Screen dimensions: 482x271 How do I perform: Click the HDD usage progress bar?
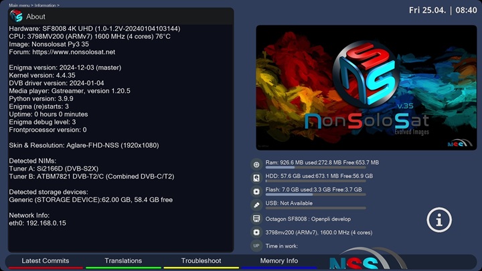(316, 181)
